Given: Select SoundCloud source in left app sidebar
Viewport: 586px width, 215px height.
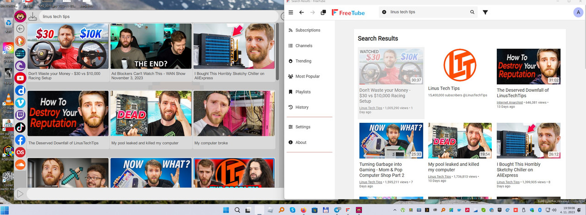Looking at the screenshot, I should [20, 164].
